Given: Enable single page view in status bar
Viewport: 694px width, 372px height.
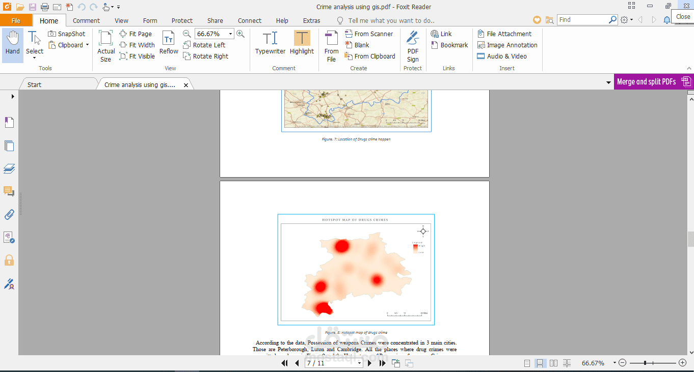Looking at the screenshot, I should click(527, 363).
